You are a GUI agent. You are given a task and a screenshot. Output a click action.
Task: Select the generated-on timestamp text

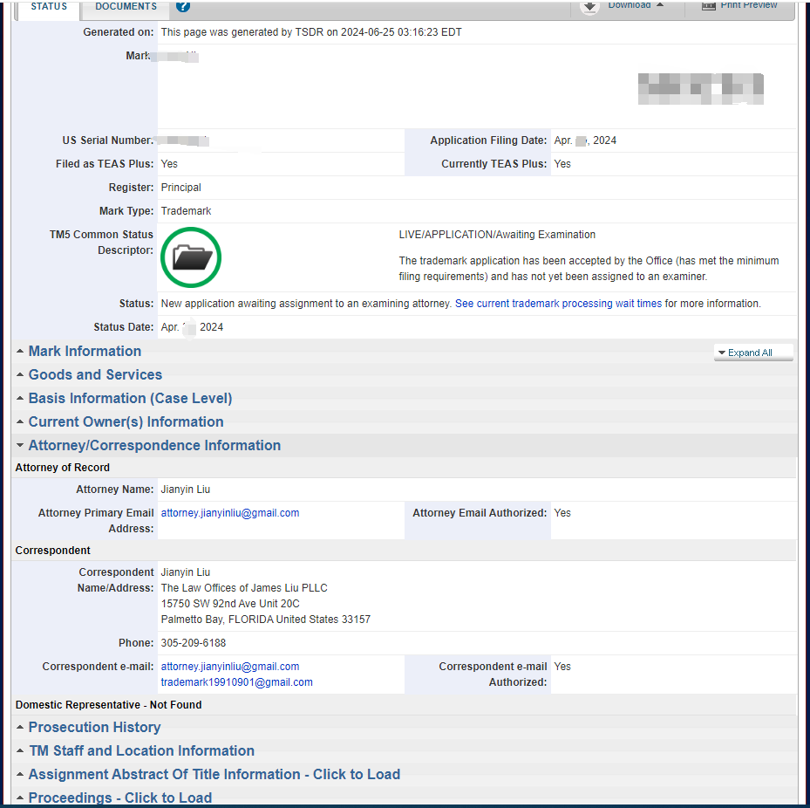click(311, 32)
